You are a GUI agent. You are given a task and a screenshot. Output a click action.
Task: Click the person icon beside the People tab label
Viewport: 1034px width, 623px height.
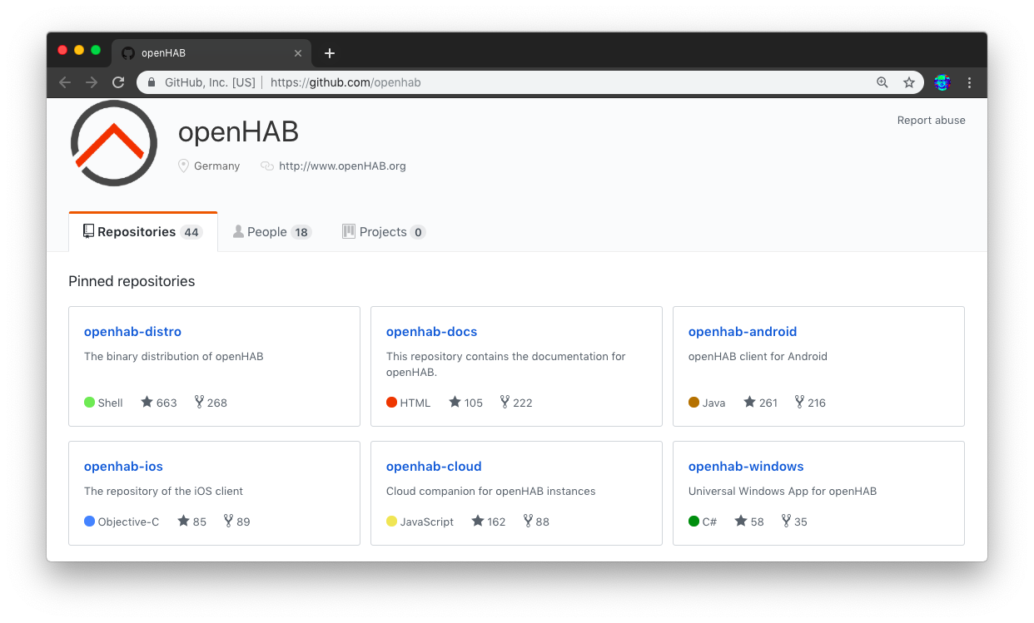[x=238, y=230]
